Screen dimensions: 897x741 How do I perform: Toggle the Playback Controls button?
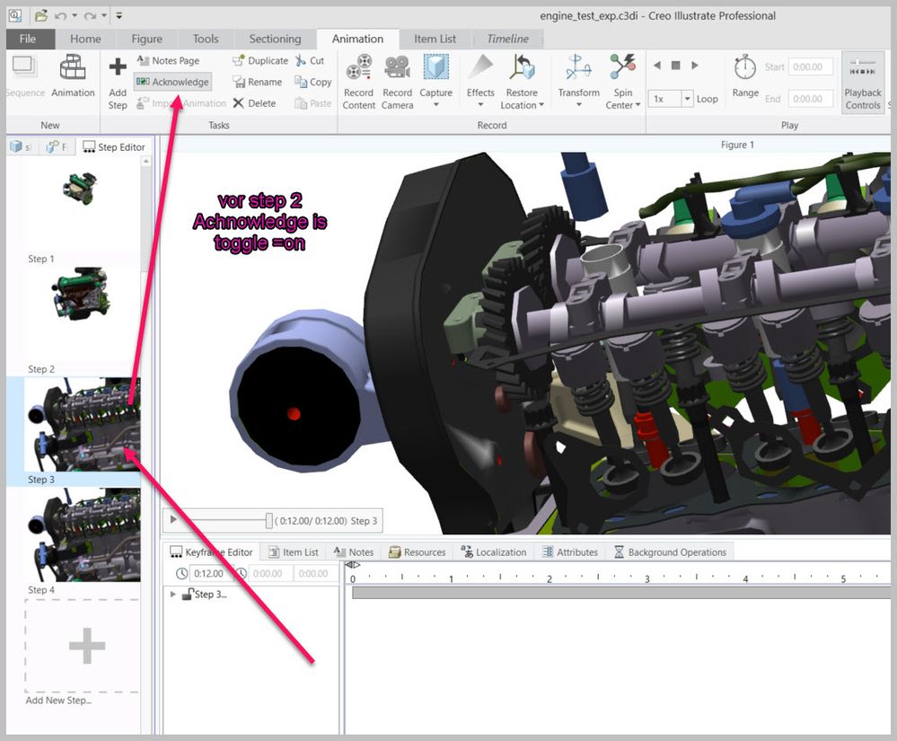[x=862, y=83]
